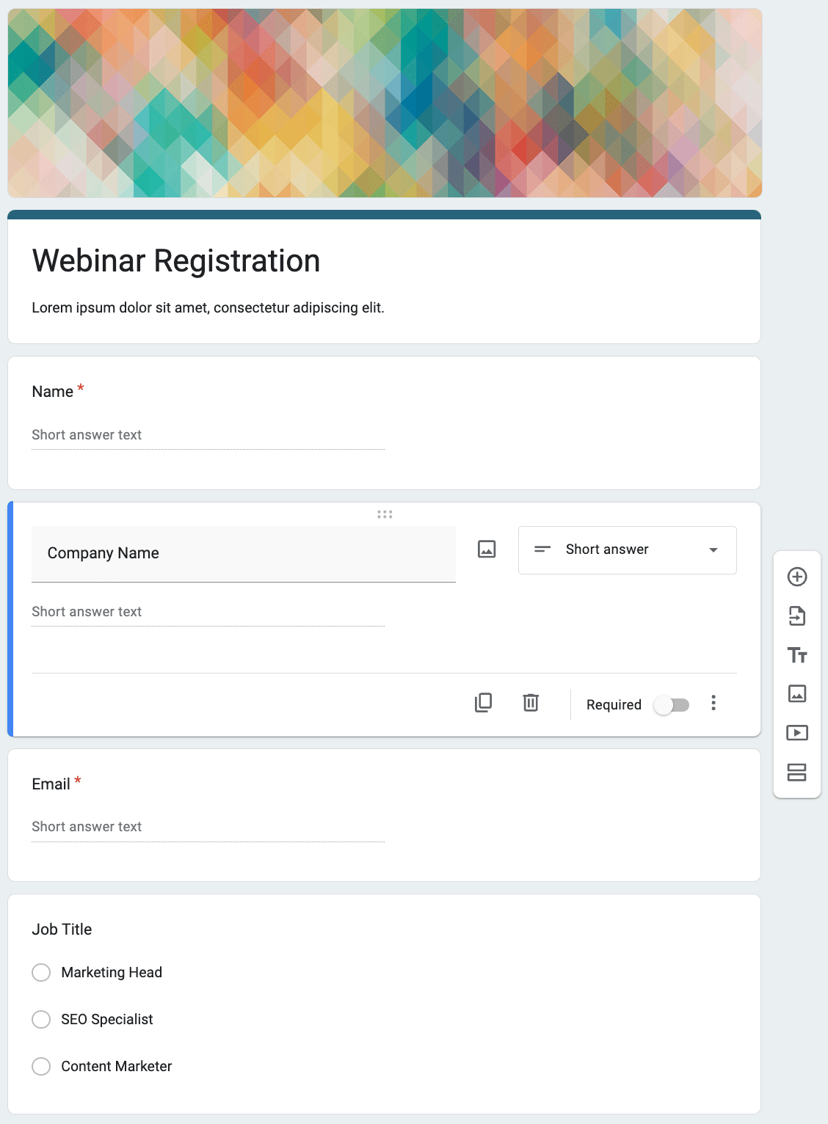Select the SEO Specialist radio option

(x=42, y=1019)
